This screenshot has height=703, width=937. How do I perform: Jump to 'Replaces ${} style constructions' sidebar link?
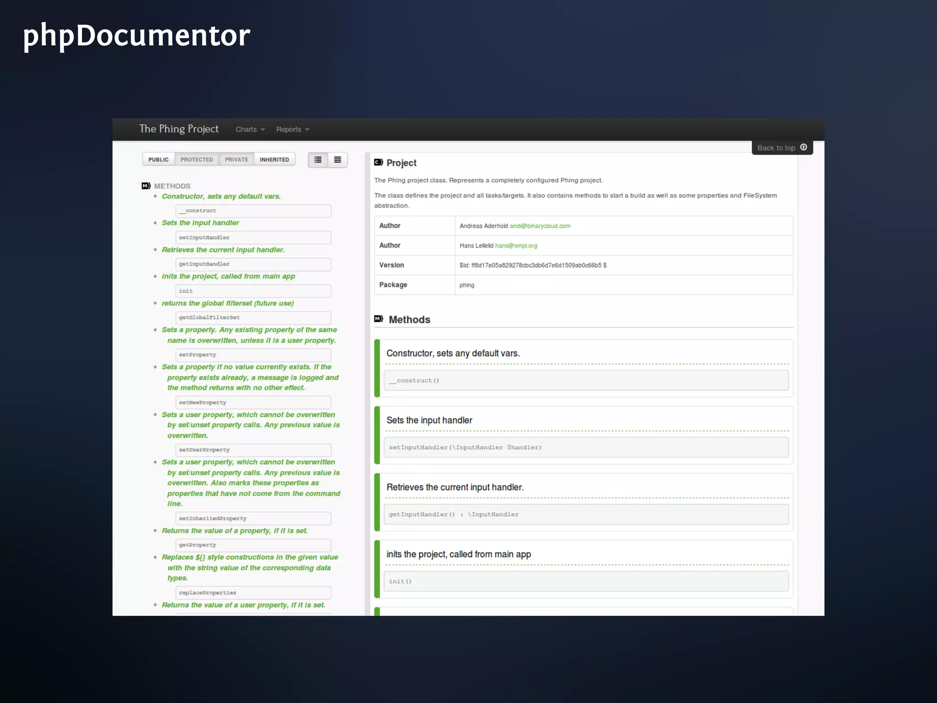[250, 568]
